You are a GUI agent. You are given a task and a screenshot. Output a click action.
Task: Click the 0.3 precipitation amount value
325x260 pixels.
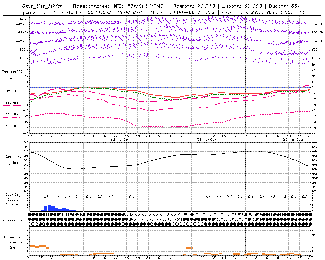point(78,197)
